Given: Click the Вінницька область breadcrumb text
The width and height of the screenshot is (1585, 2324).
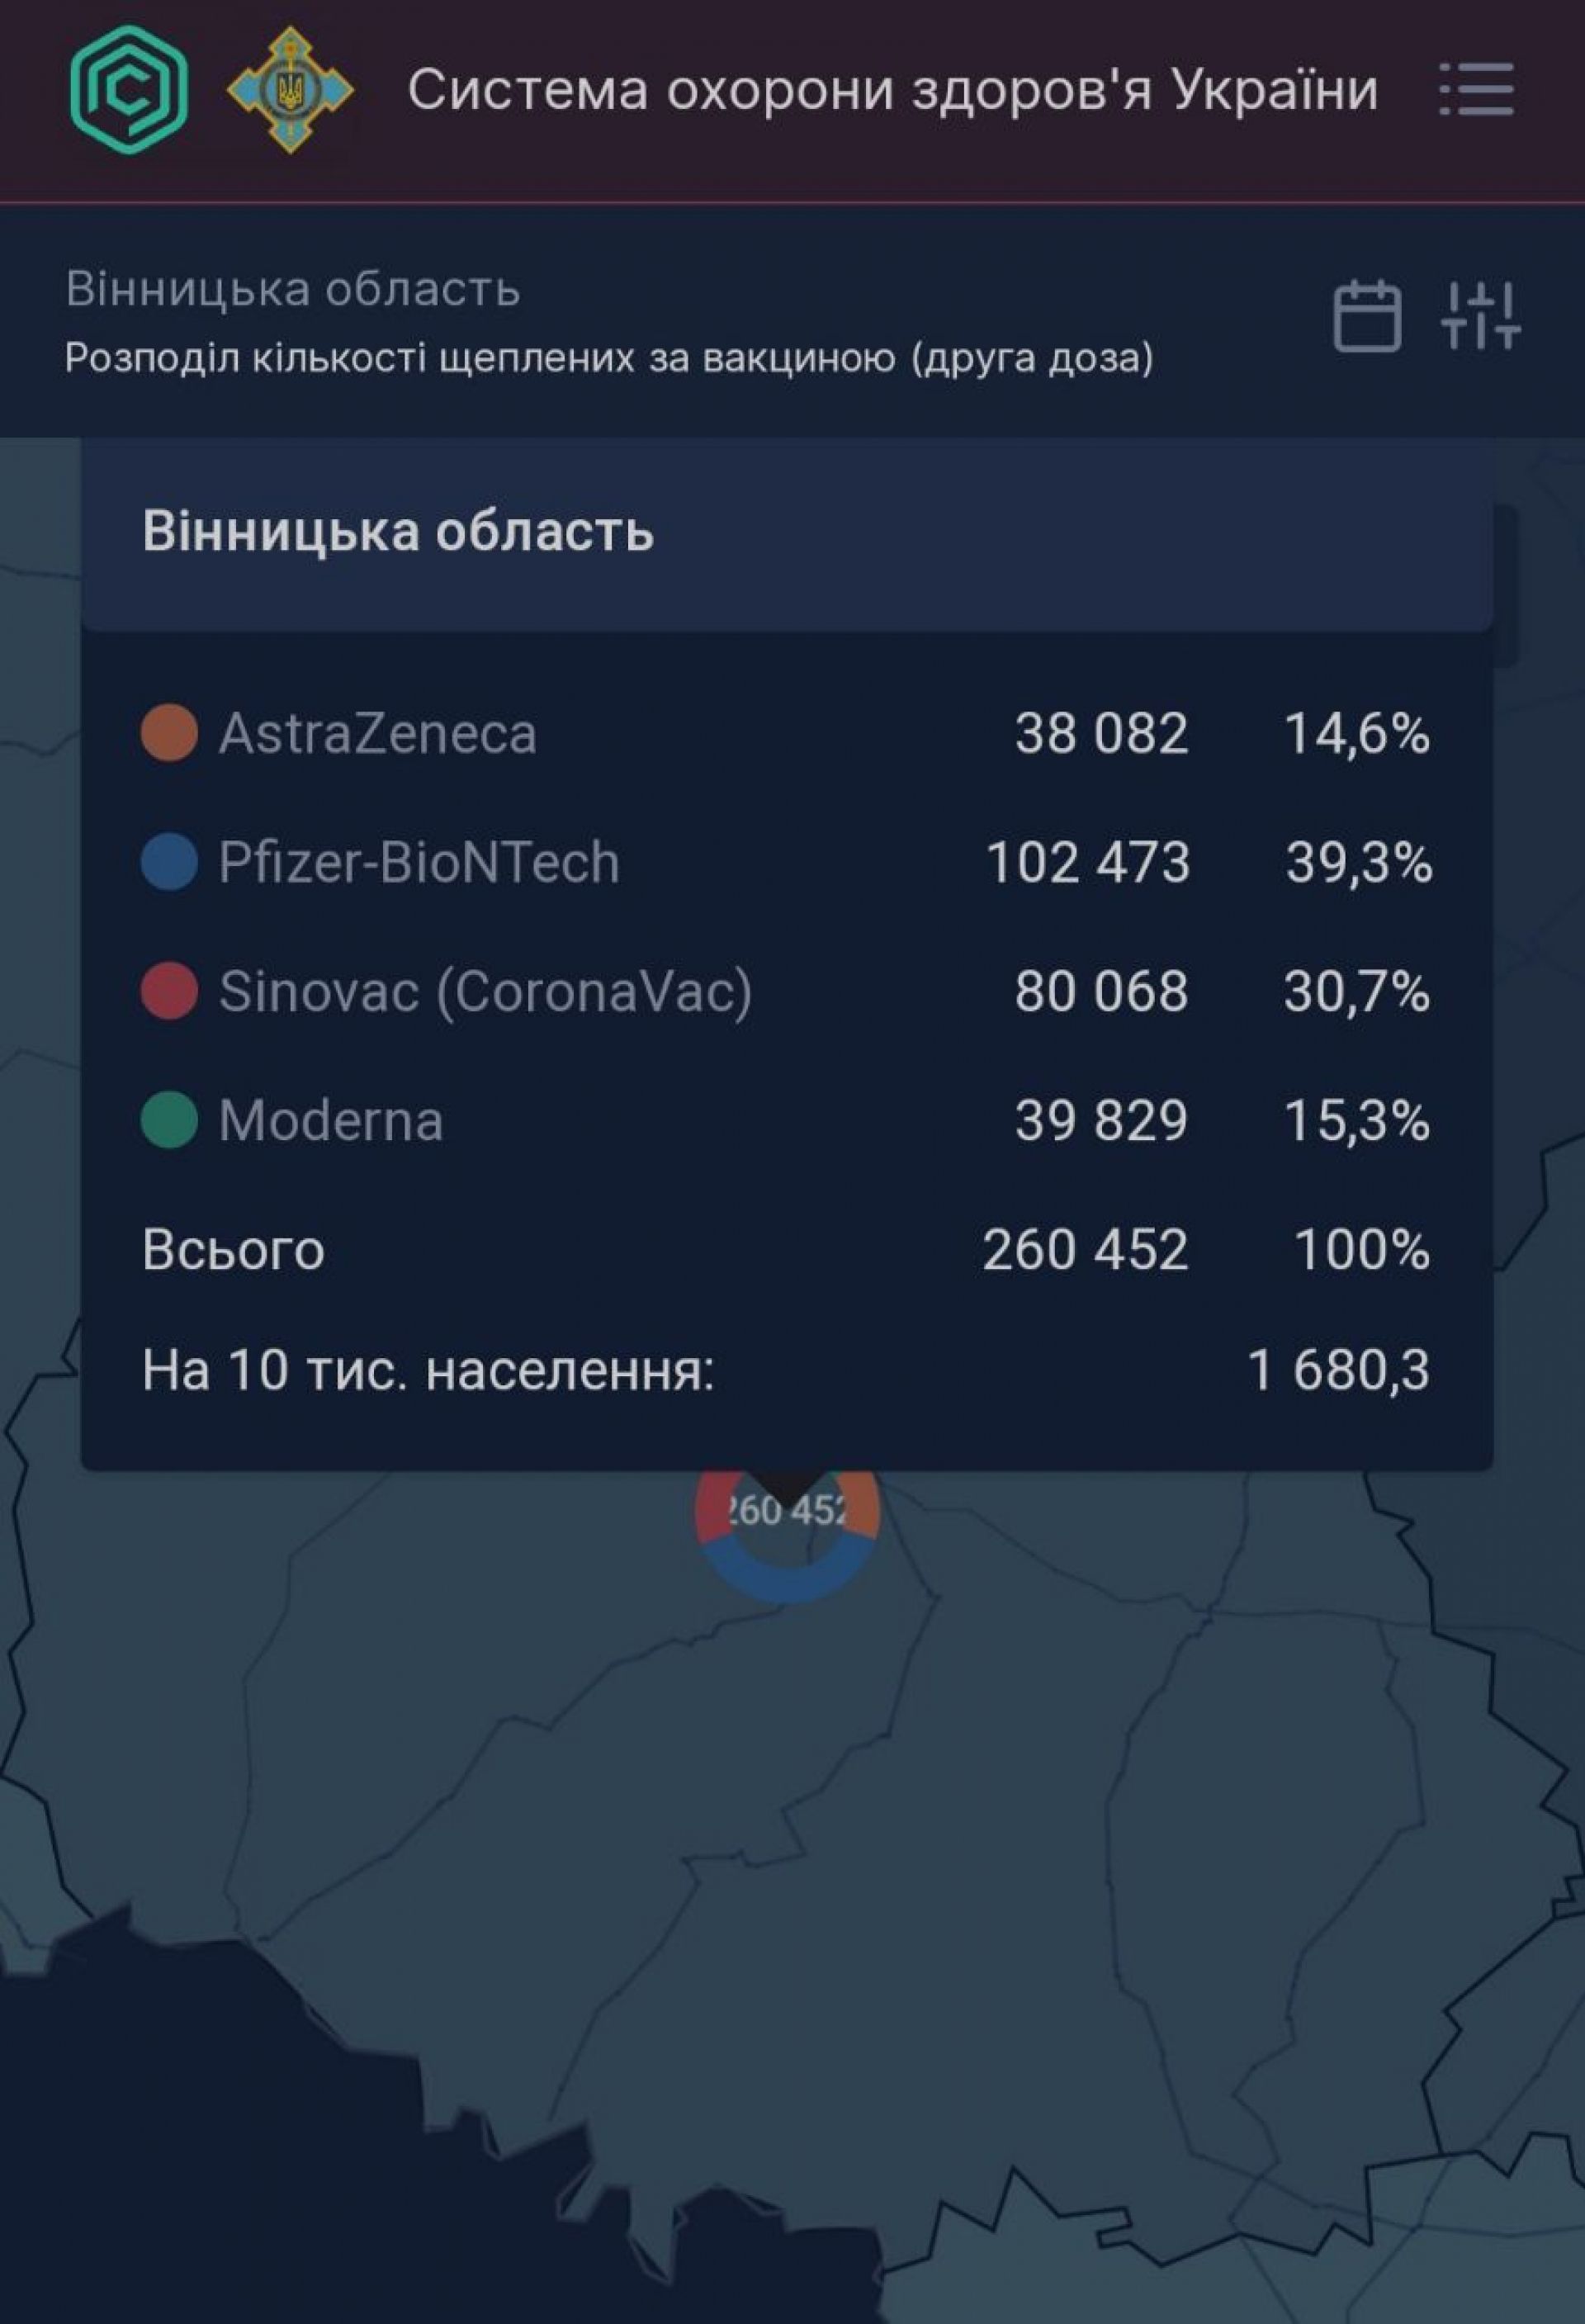Looking at the screenshot, I should (x=293, y=289).
